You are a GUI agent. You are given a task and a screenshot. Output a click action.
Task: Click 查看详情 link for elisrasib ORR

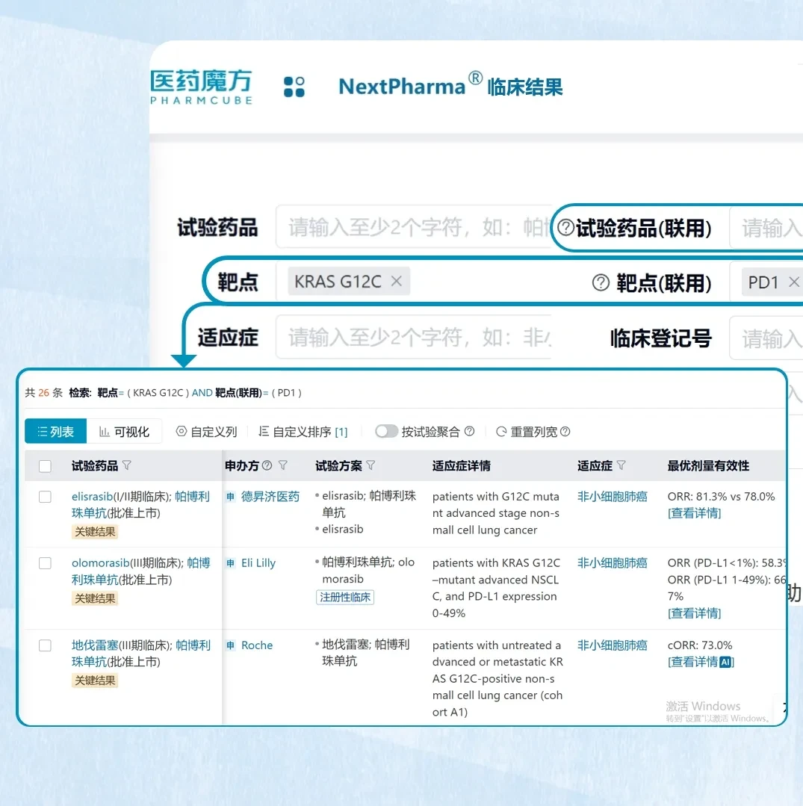pyautogui.click(x=694, y=513)
